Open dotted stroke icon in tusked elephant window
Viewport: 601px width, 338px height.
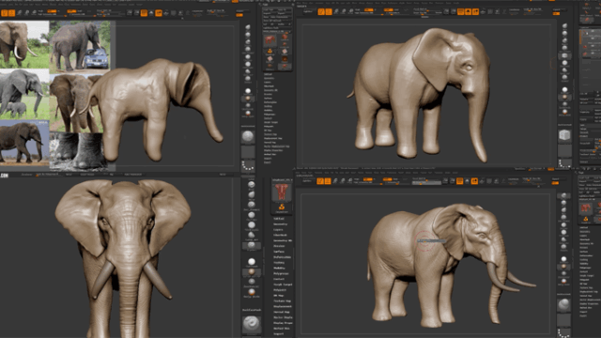point(563,333)
